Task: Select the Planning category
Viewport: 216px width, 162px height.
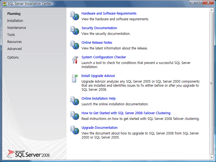Action: pyautogui.click(x=14, y=14)
